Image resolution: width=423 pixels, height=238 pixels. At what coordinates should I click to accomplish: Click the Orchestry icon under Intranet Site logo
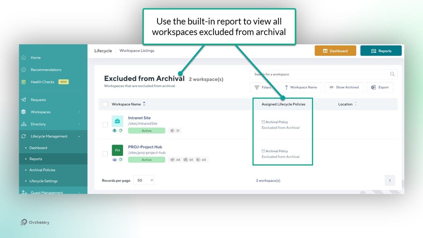tap(120, 131)
